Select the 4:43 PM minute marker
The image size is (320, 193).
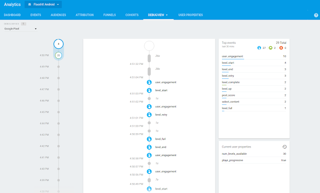coord(58,135)
